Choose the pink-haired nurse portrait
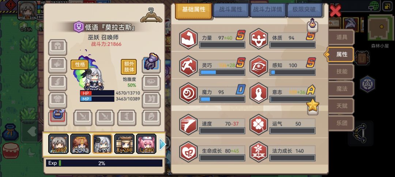The height and width of the screenshot is (177, 395). click(146, 144)
